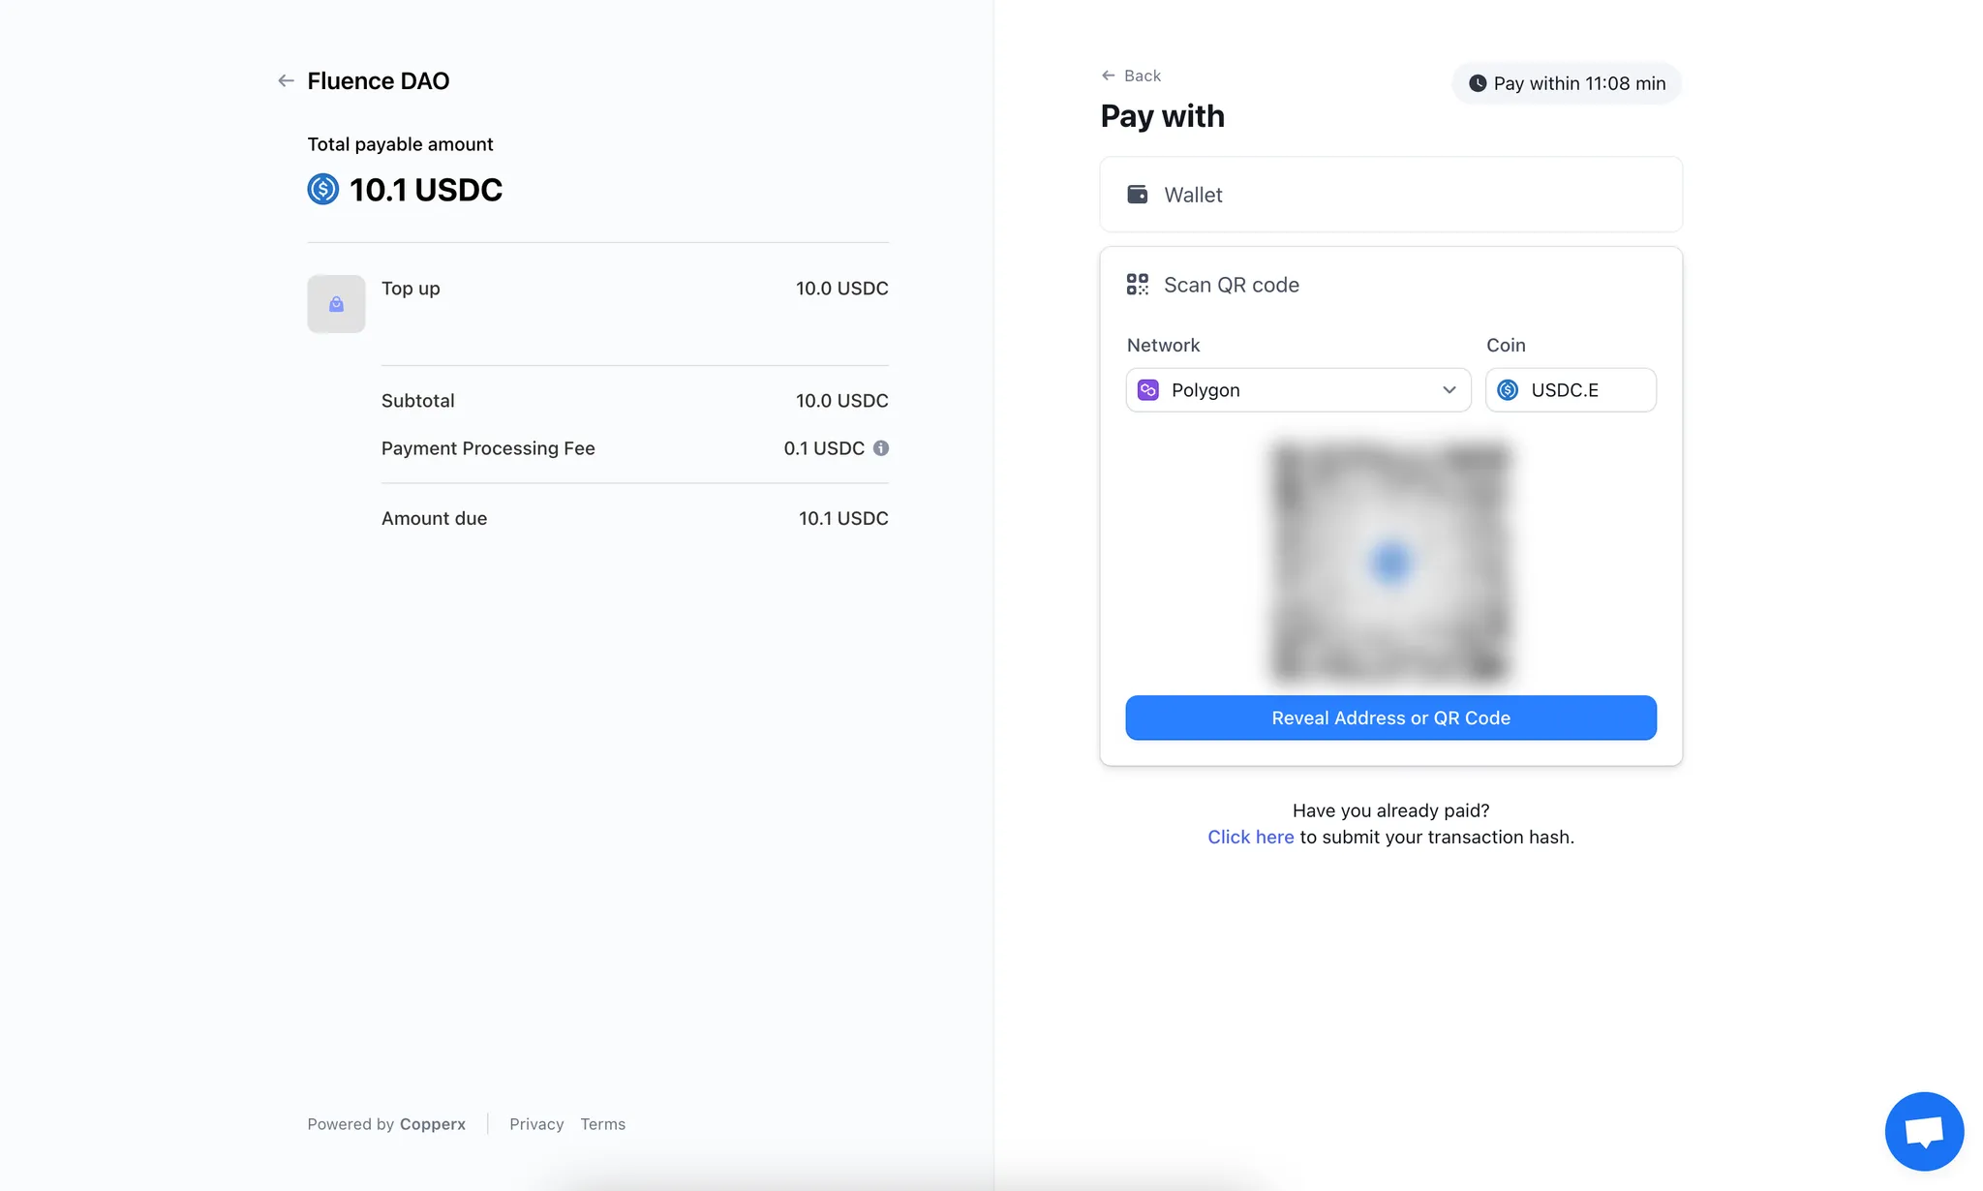Click the blurred QR code preview

(x=1390, y=562)
